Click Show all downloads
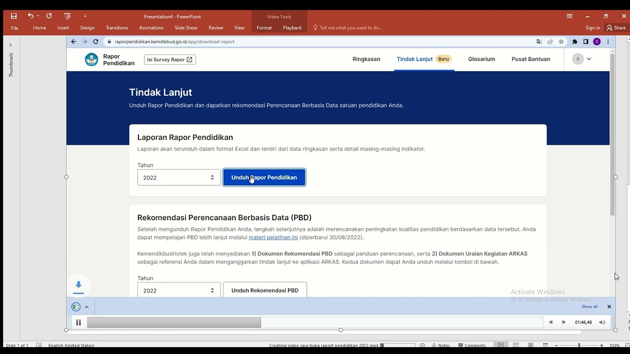 click(x=589, y=307)
